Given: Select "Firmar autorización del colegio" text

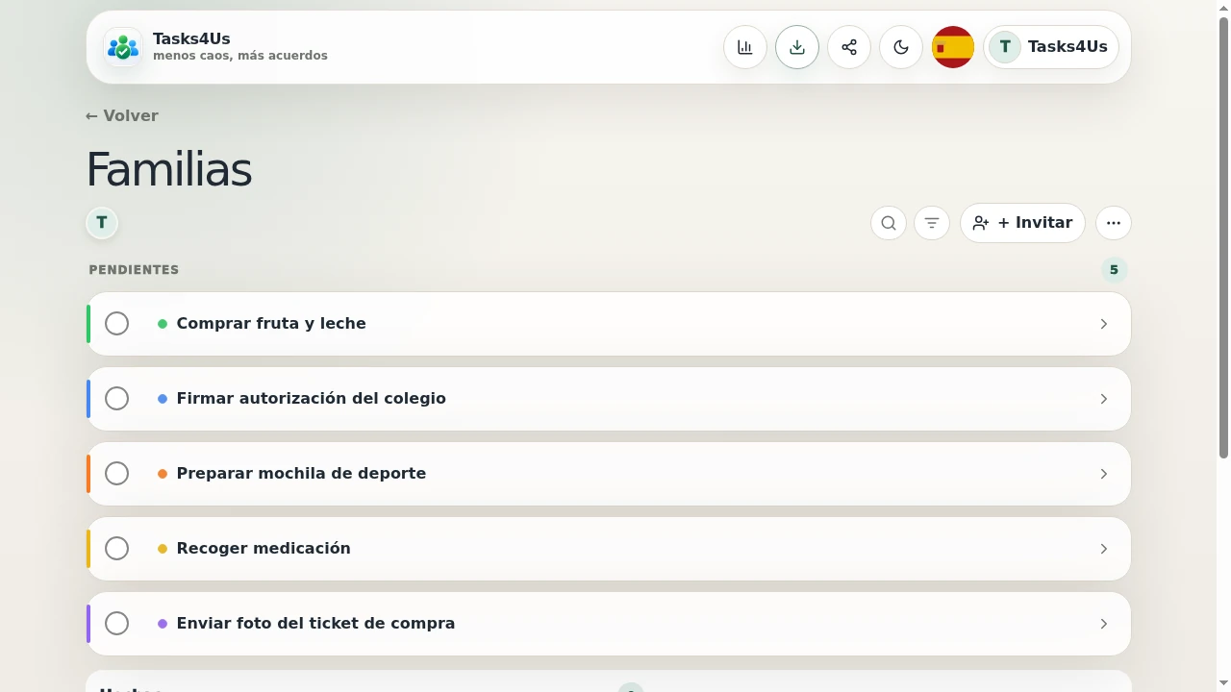Looking at the screenshot, I should coord(312,399).
